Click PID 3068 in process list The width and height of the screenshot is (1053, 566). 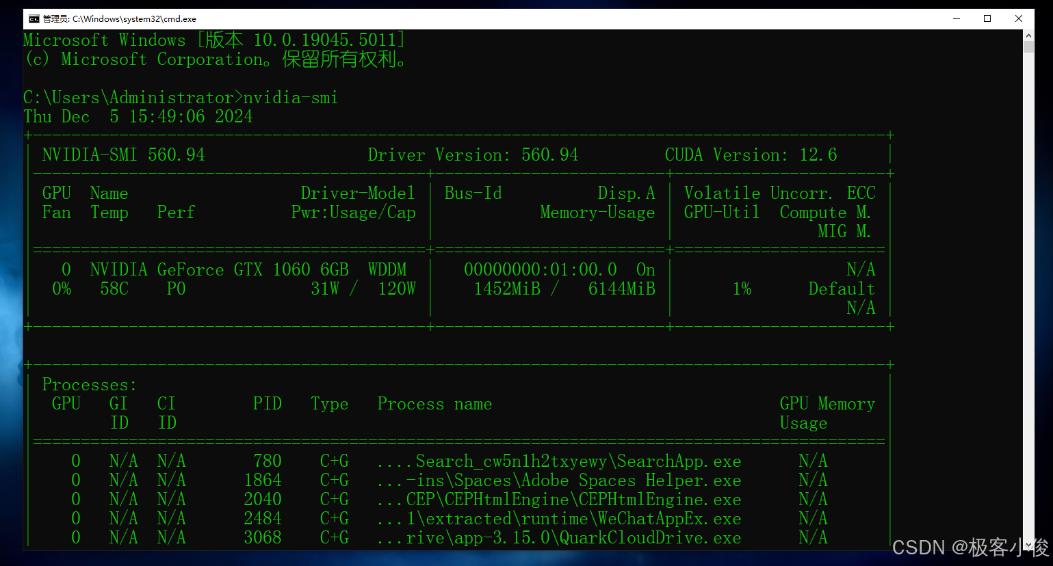pyautogui.click(x=263, y=538)
